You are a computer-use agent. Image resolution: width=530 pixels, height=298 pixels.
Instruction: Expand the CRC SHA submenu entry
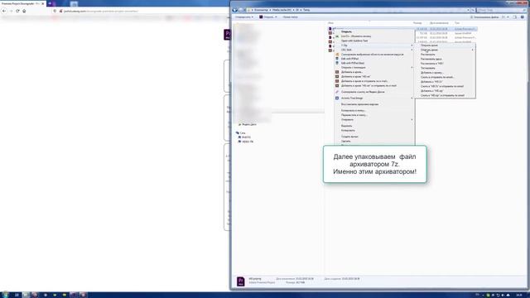coord(374,50)
